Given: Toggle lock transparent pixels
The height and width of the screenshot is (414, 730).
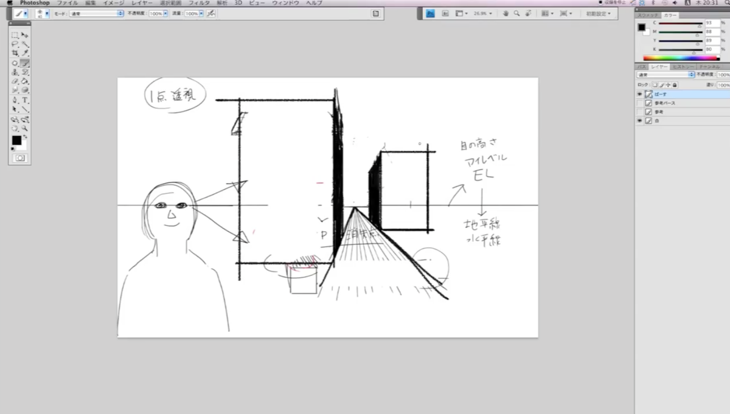Looking at the screenshot, I should point(655,85).
